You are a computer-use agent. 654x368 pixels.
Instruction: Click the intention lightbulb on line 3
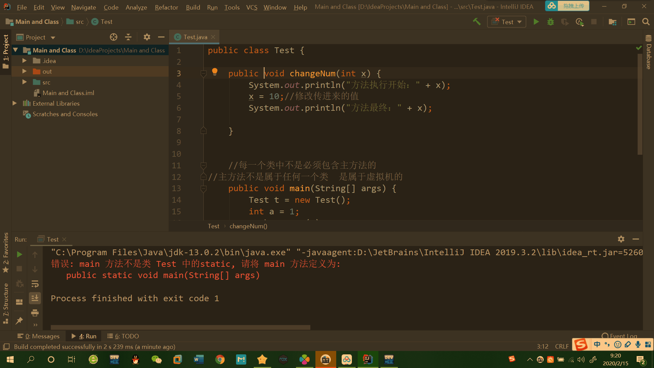click(215, 72)
